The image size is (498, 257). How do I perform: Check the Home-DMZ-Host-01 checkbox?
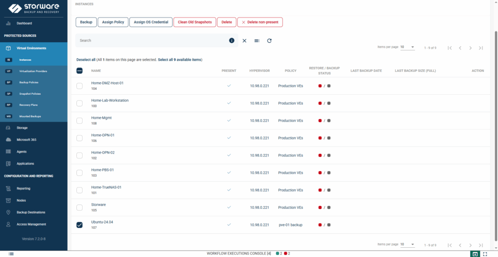[x=80, y=86]
